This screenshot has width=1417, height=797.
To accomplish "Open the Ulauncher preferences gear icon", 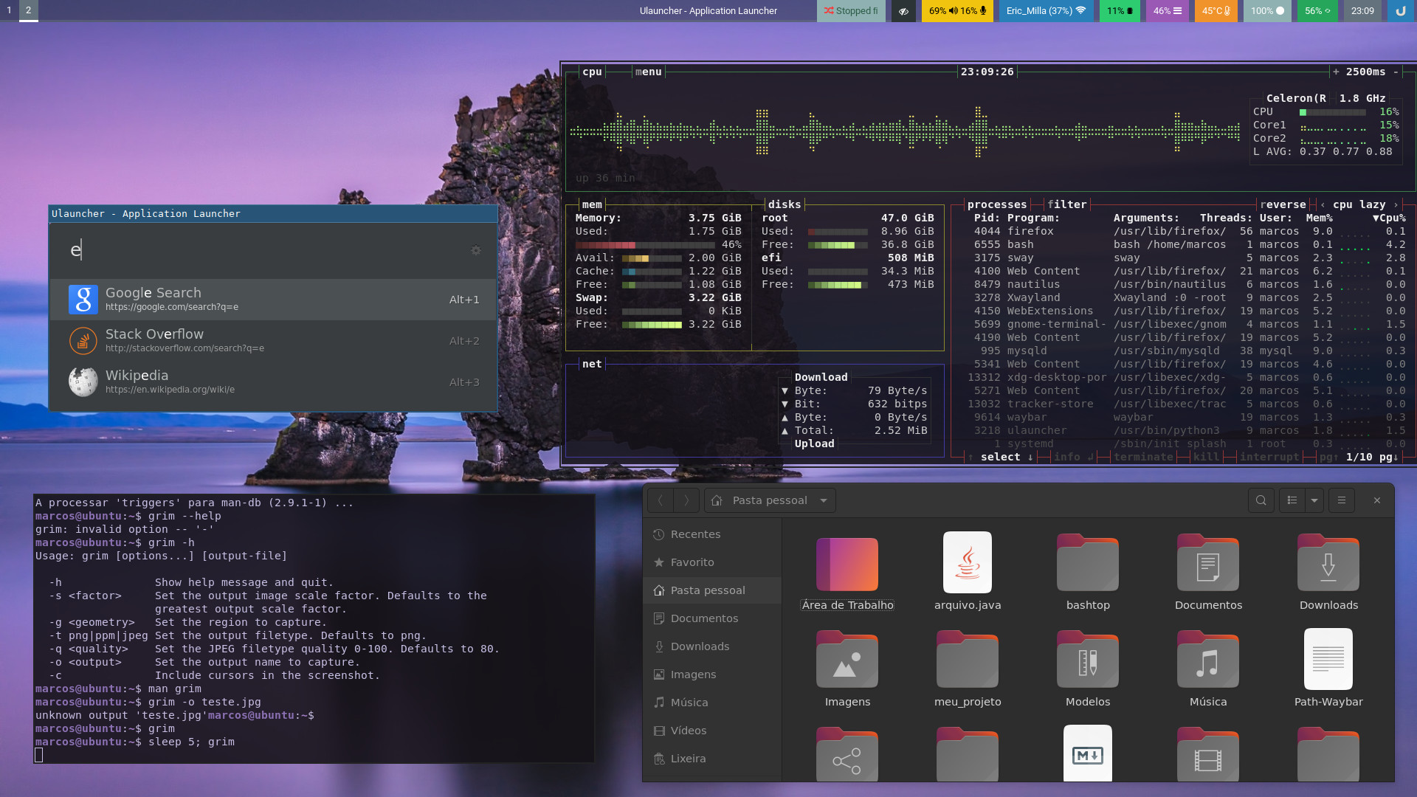I will [476, 250].
